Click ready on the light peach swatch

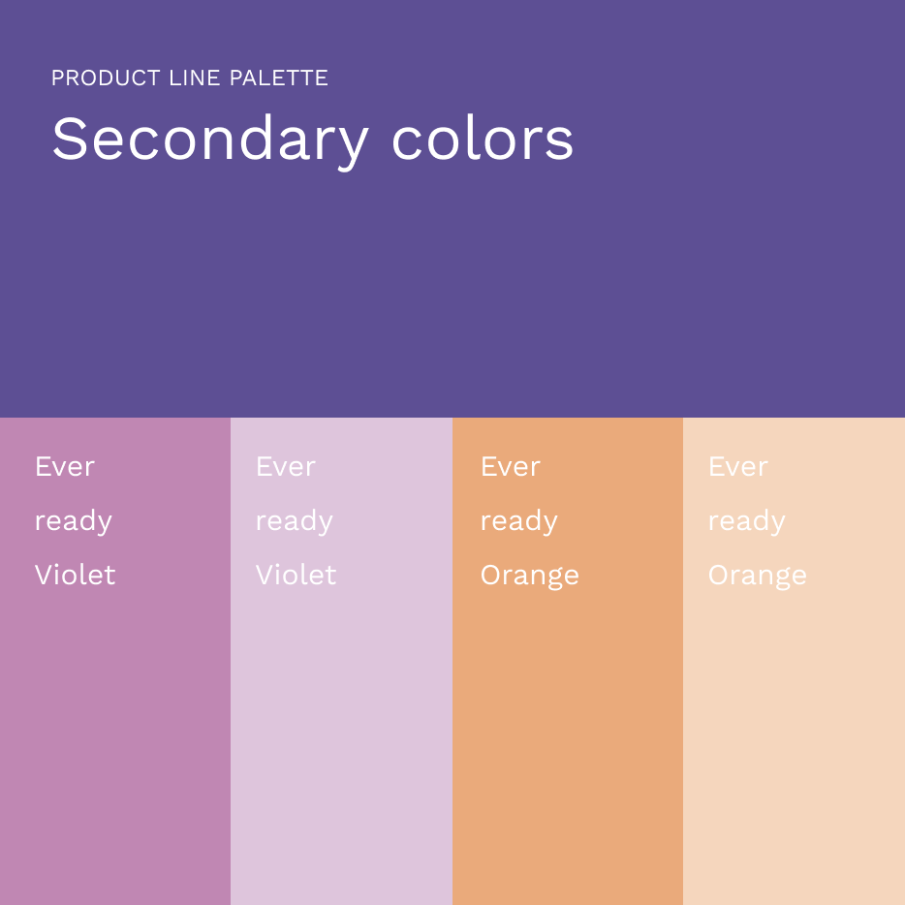747,521
